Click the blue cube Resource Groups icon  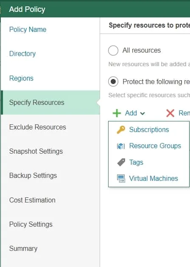tap(121, 146)
